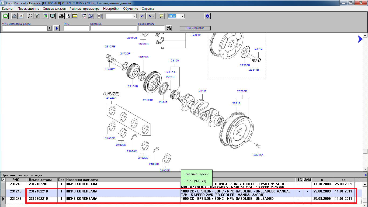Click the ITC Description button
Image resolution: width=368 pixels, height=207 pixels.
click(195, 28)
